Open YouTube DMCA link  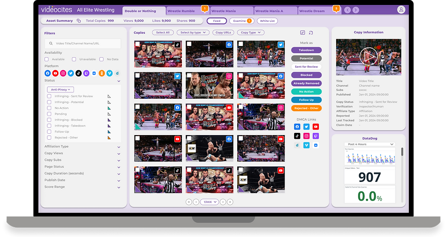click(x=316, y=127)
